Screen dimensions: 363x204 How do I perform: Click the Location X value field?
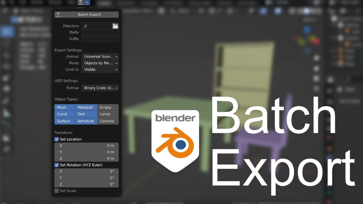click(86, 146)
